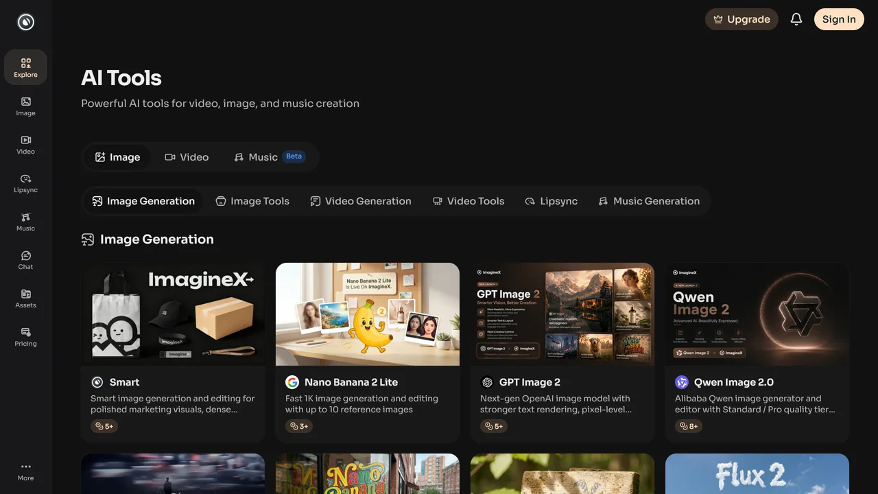This screenshot has width=878, height=494.
Task: Click the GPT Image 2 title
Action: coord(530,382)
